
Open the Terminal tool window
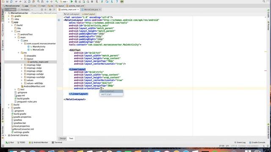pos(57,143)
